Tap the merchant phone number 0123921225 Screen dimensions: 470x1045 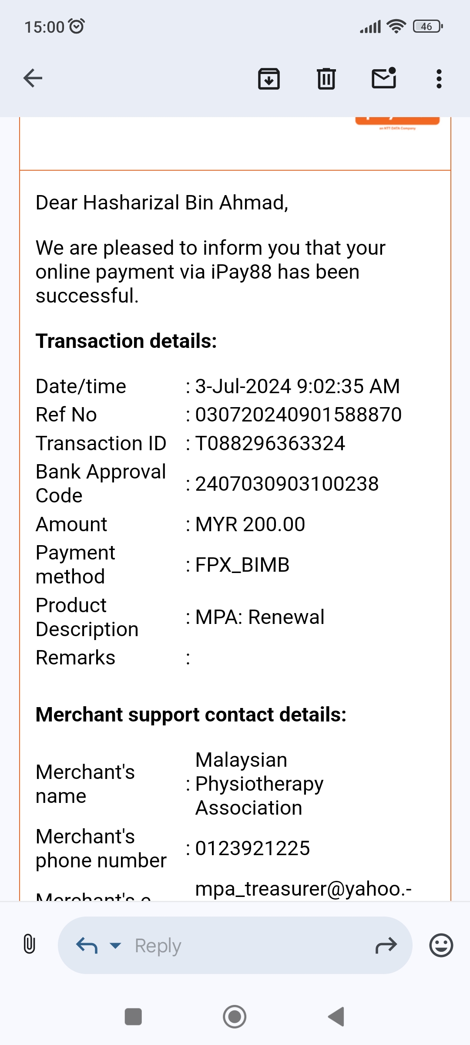[x=252, y=848]
